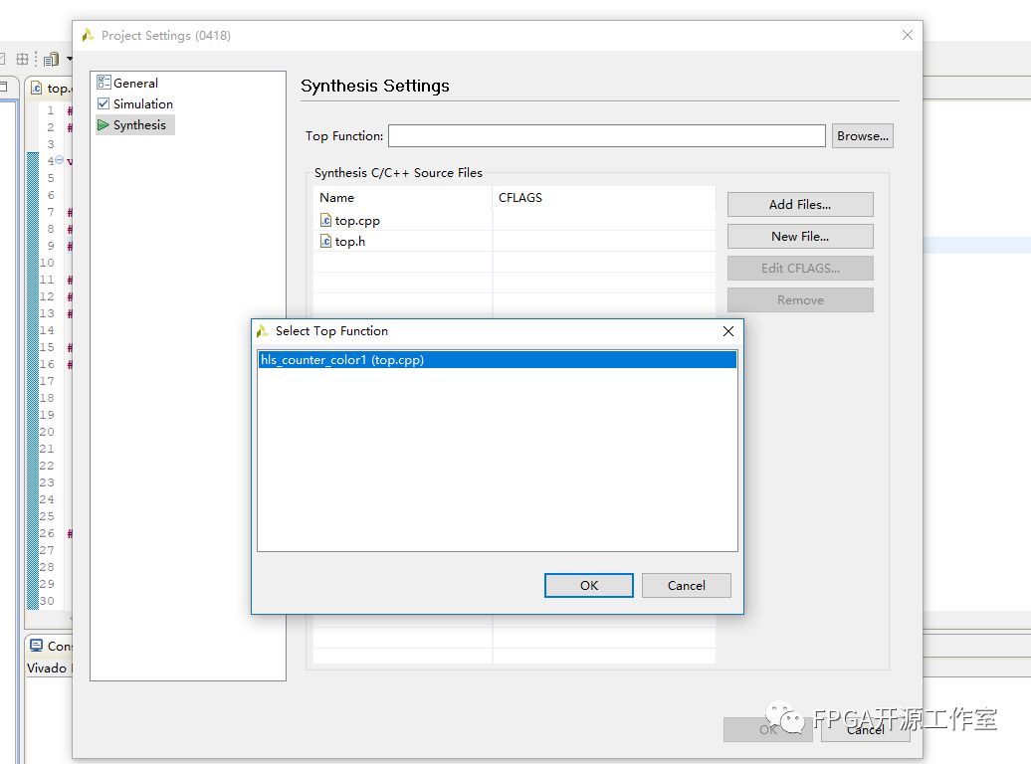This screenshot has height=764, width=1031.
Task: Click the top.h file icon
Action: 325,242
